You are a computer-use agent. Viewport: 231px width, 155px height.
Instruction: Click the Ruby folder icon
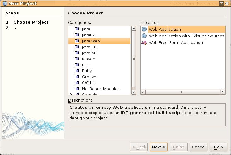coord(77,71)
